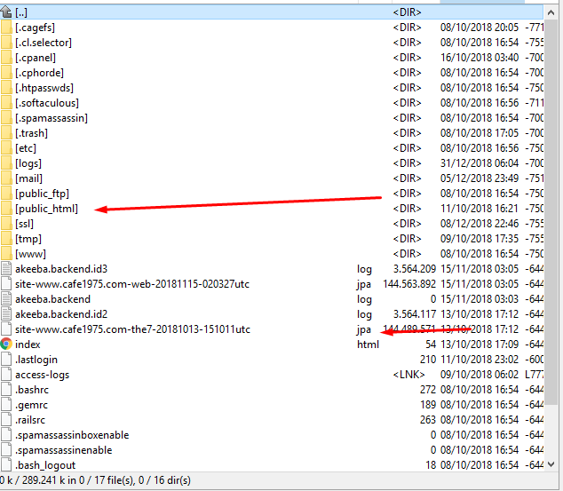This screenshot has height=491, width=563.
Task: Select the [www] folder icon
Action: pyautogui.click(x=6, y=254)
